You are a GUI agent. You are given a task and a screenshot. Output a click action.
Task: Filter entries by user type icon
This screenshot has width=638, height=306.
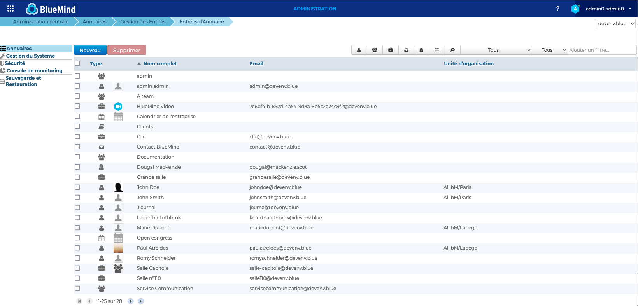(359, 50)
